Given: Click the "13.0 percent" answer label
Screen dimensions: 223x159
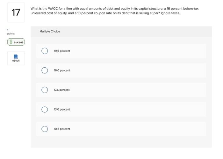Looking at the screenshot, I should point(62,110).
